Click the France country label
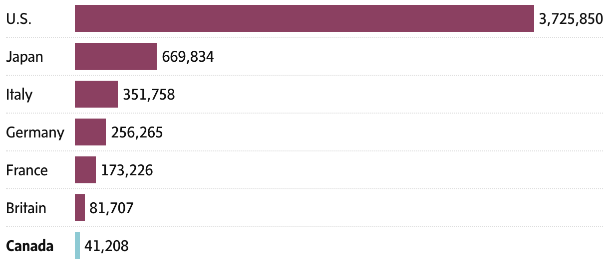Screen dimensions: 609x264 (x=27, y=170)
